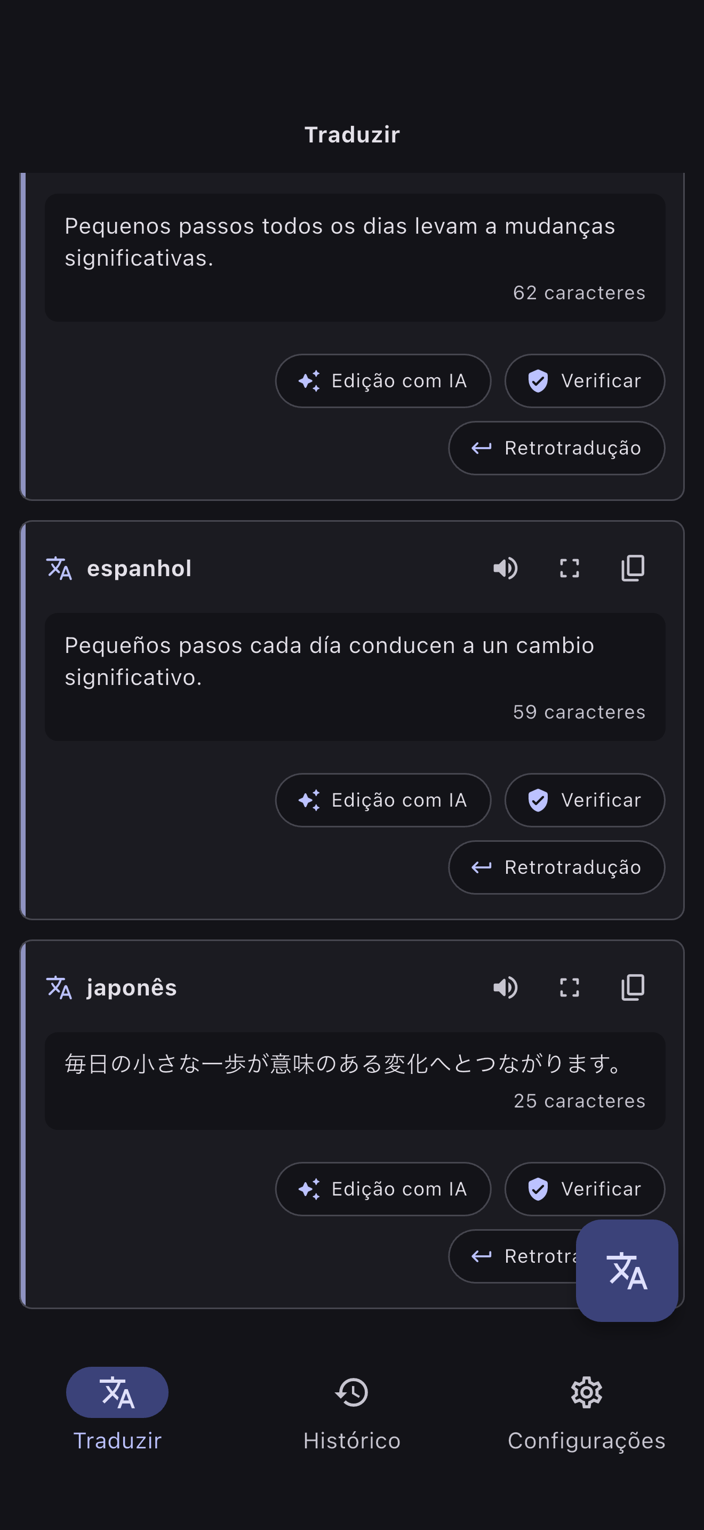Expand espanhol translation to fullscreen
This screenshot has width=704, height=1530.
[569, 568]
